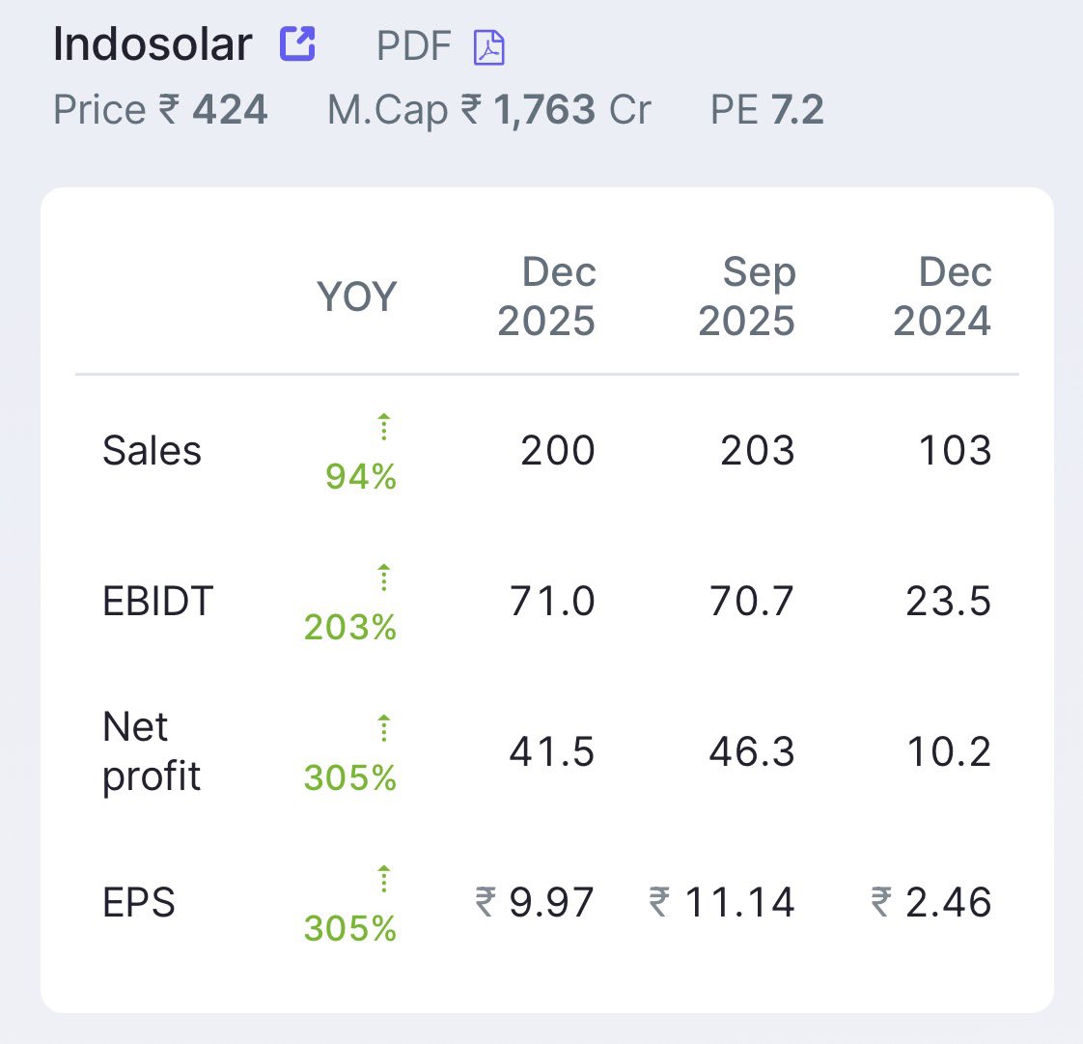The image size is (1083, 1044).
Task: Click the Net profit YOY up-arrow icon
Action: [384, 728]
